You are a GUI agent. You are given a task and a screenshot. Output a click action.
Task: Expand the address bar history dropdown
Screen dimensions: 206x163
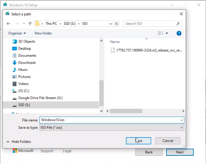[x=111, y=24]
